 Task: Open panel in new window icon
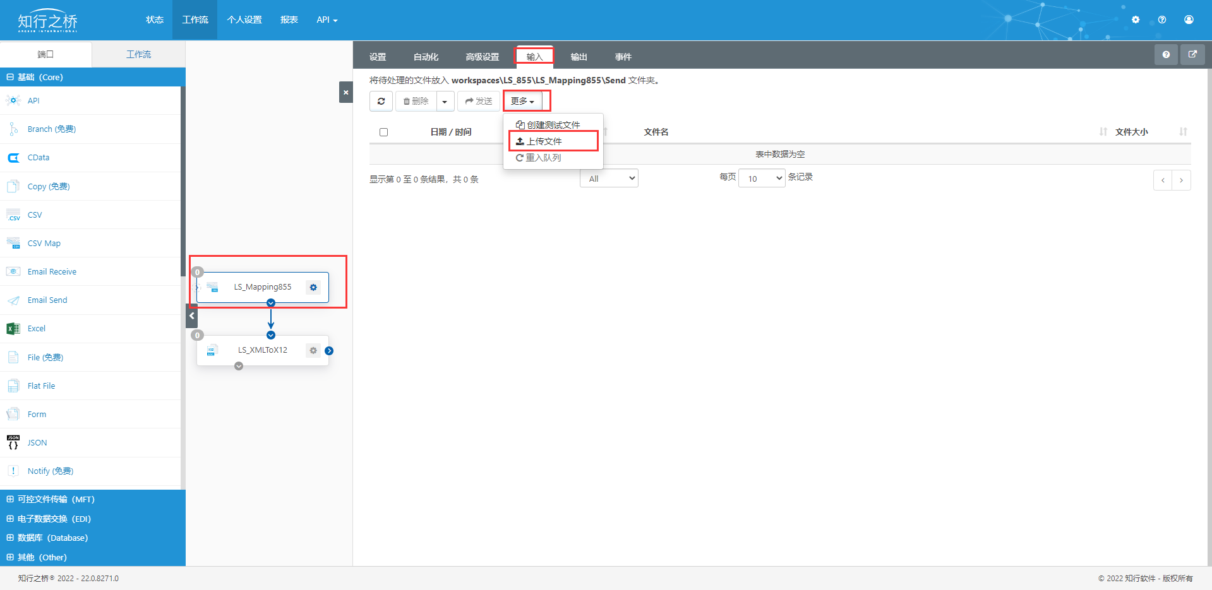(x=1192, y=55)
